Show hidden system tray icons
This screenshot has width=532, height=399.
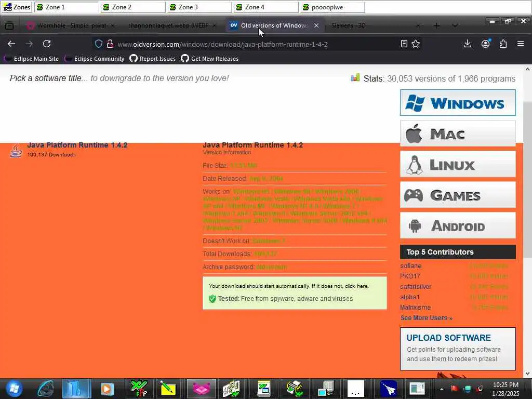point(442,389)
